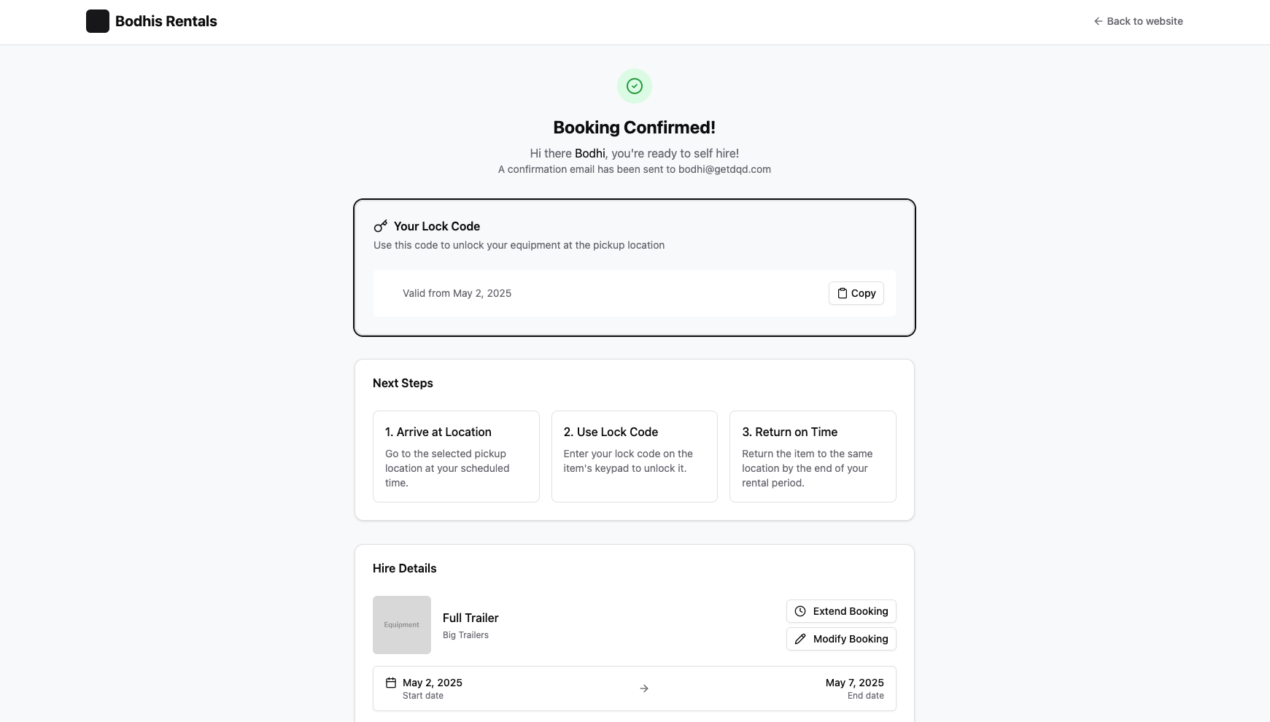Click the clipboard icon in the Copy button
Image resolution: width=1270 pixels, height=722 pixels.
pyautogui.click(x=843, y=293)
